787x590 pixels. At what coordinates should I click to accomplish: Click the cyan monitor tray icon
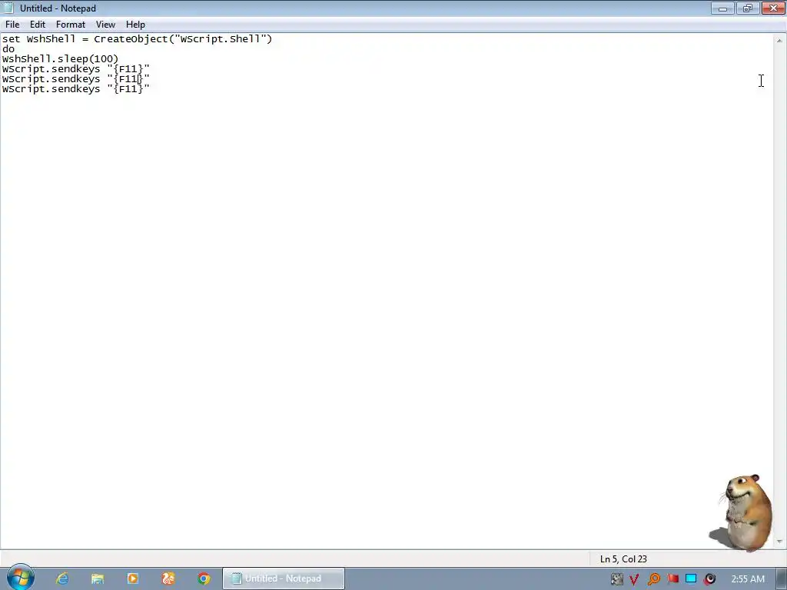(691, 579)
